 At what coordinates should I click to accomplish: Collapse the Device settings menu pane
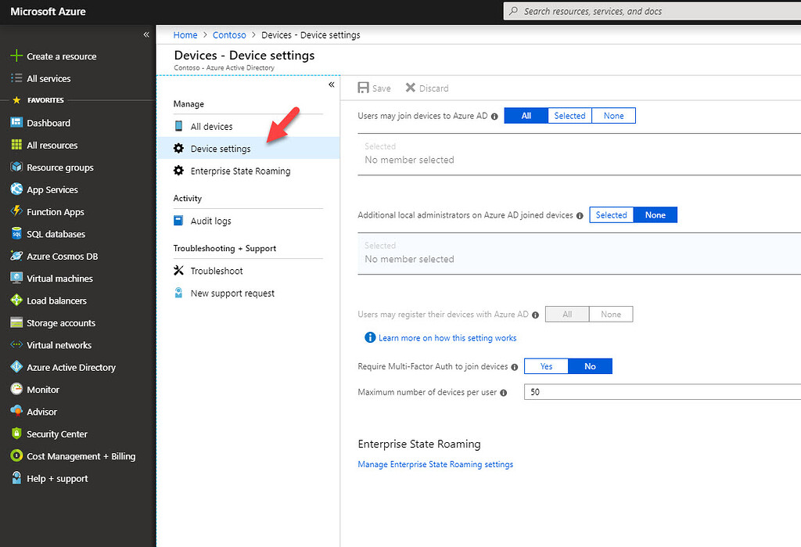(330, 84)
